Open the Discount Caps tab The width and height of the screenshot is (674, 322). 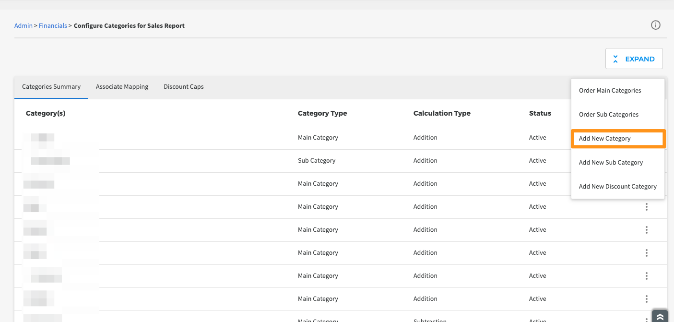[184, 87]
